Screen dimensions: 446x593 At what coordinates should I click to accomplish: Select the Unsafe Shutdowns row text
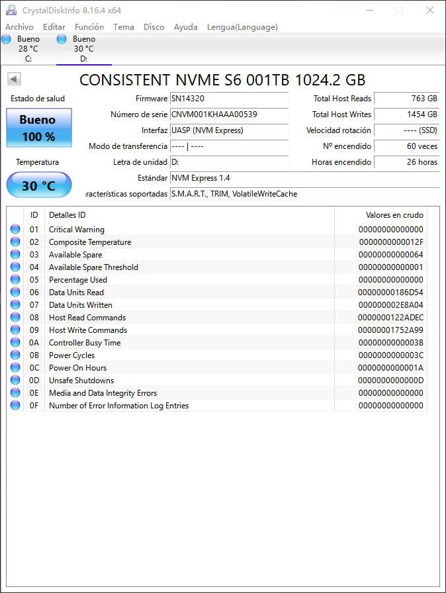[x=81, y=380]
